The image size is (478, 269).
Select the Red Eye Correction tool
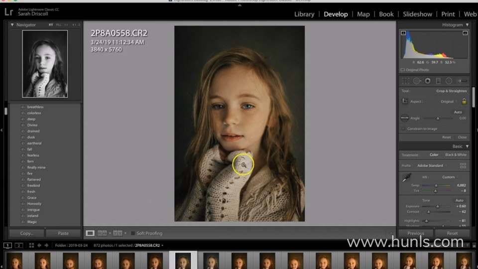(428, 81)
